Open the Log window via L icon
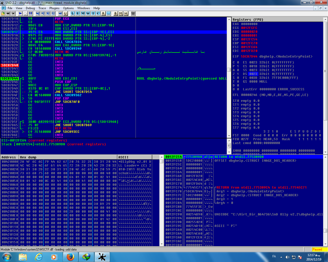 pos(73,13)
